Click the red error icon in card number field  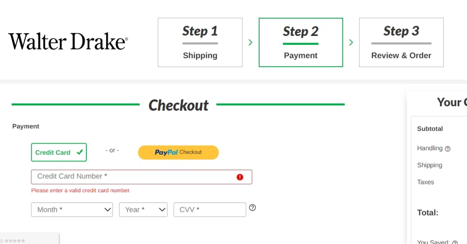[x=240, y=177]
